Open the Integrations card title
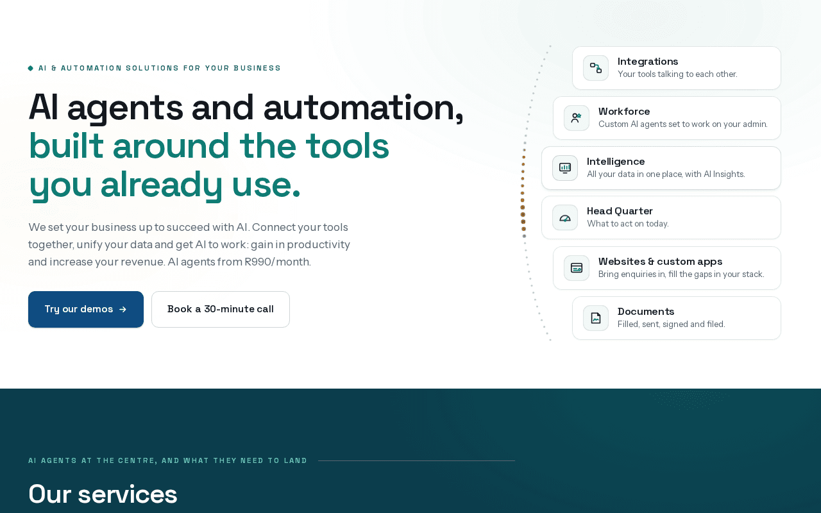 point(648,62)
